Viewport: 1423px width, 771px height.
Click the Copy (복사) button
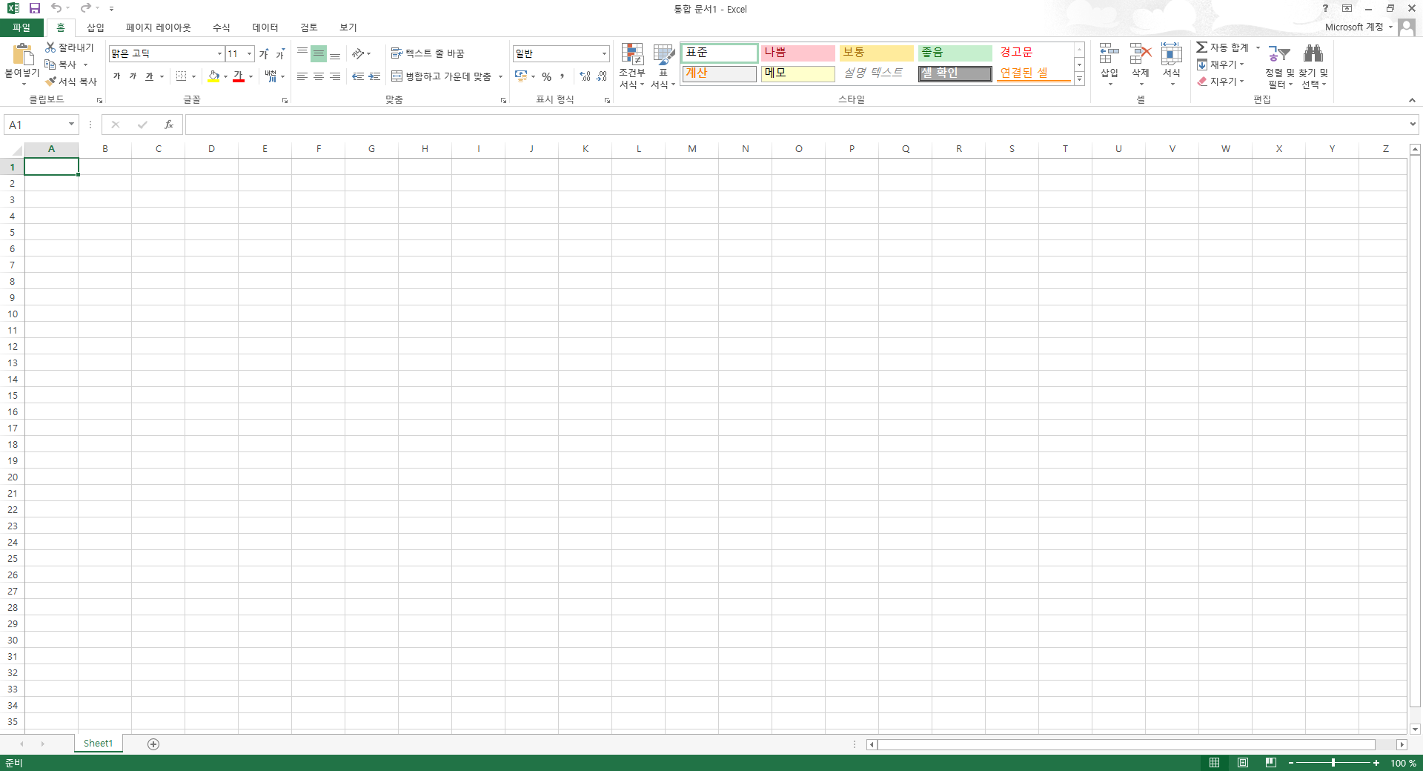tap(61, 64)
